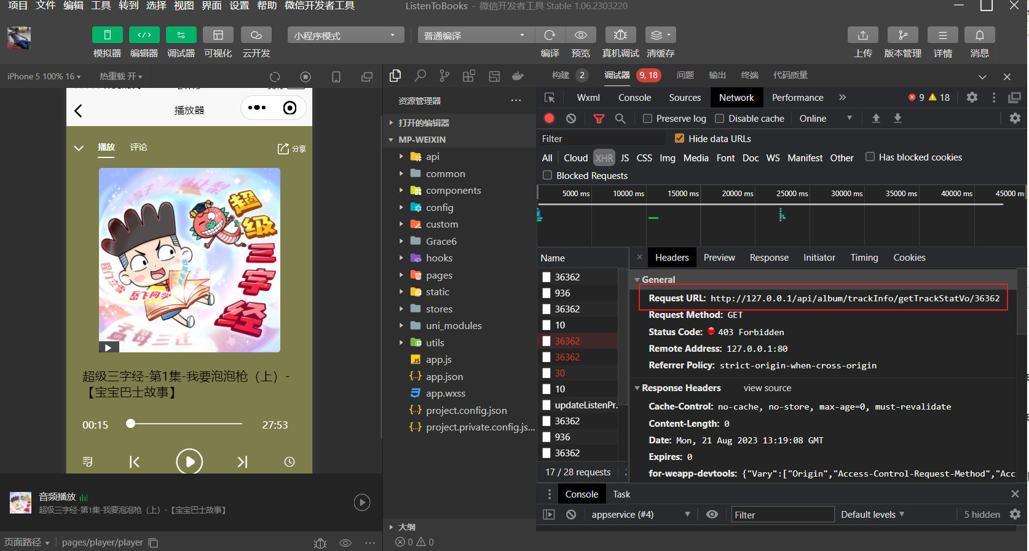The image size is (1029, 551).
Task: Open the search icon in editor sidebar
Action: click(x=420, y=76)
